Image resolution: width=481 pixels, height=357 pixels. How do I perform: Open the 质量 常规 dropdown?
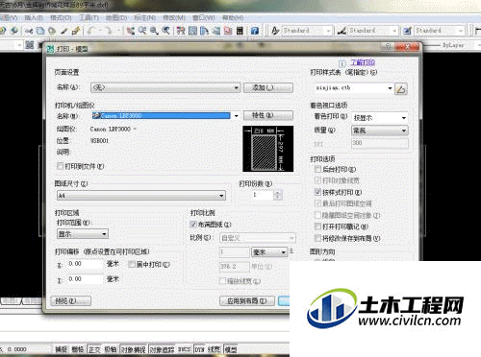[380, 131]
